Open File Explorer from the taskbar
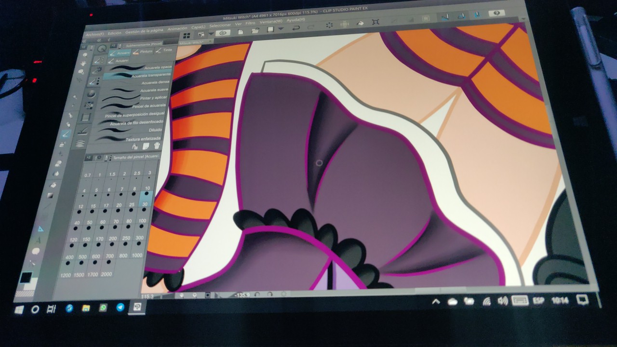 (x=86, y=308)
